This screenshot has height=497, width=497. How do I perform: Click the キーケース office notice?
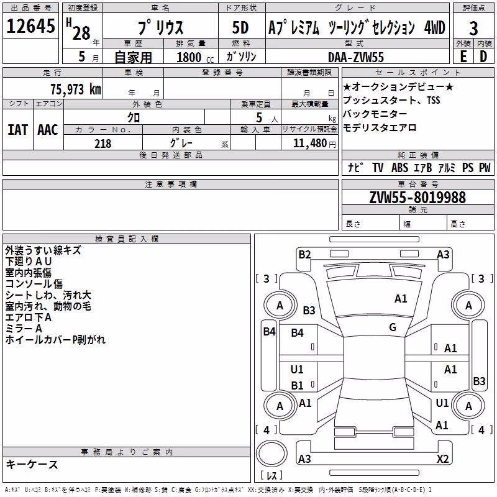tap(32, 465)
